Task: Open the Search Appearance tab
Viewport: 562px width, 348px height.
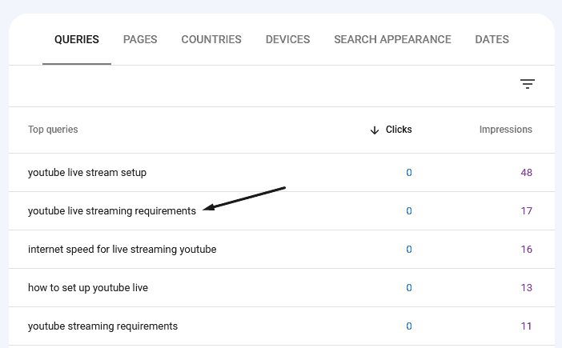Action: (x=392, y=39)
